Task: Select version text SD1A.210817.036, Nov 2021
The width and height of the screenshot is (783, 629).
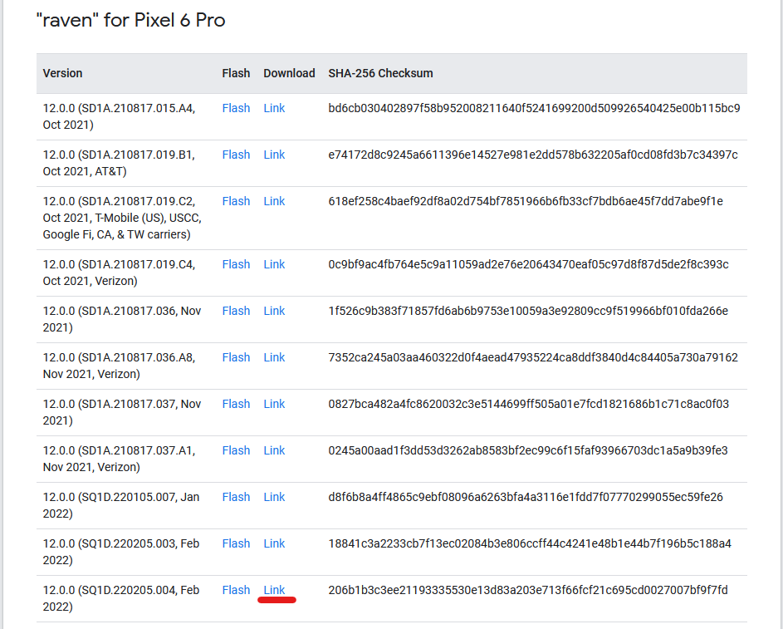Action: (x=122, y=318)
